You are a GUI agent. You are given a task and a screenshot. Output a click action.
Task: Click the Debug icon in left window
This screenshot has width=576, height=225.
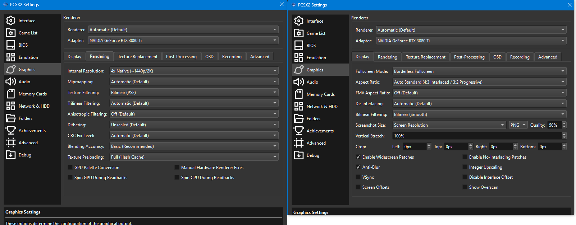11,155
